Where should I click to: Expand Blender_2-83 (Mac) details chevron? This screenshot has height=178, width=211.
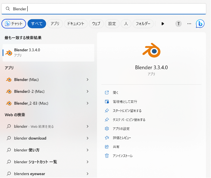[88, 103]
